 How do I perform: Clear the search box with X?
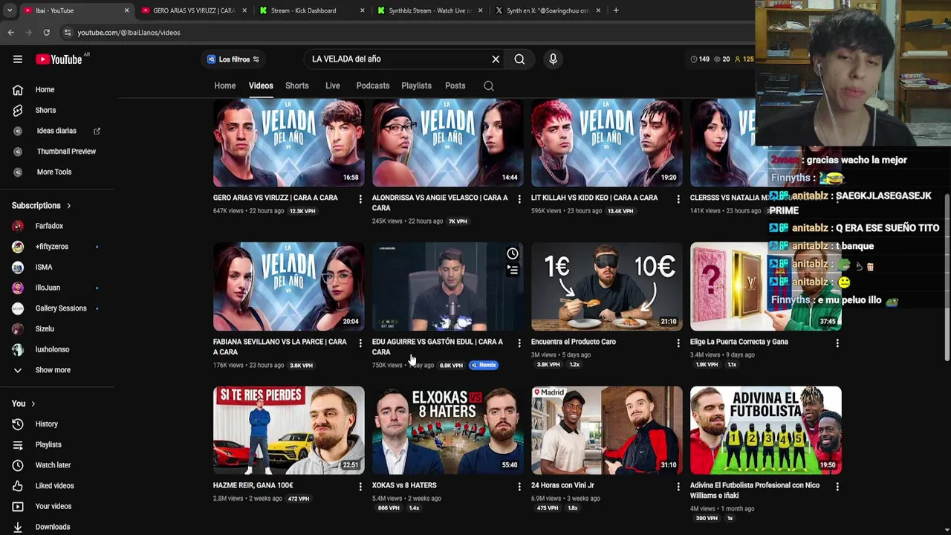pos(496,59)
